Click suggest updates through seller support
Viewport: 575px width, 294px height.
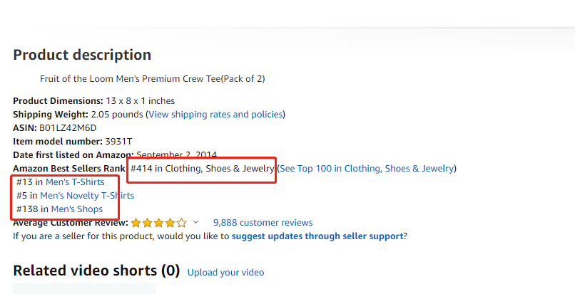(x=317, y=236)
